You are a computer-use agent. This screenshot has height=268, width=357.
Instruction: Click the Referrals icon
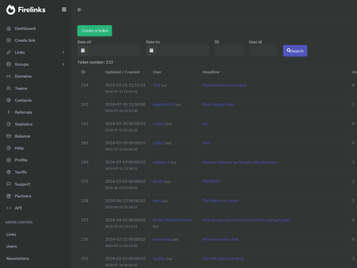tap(9, 112)
